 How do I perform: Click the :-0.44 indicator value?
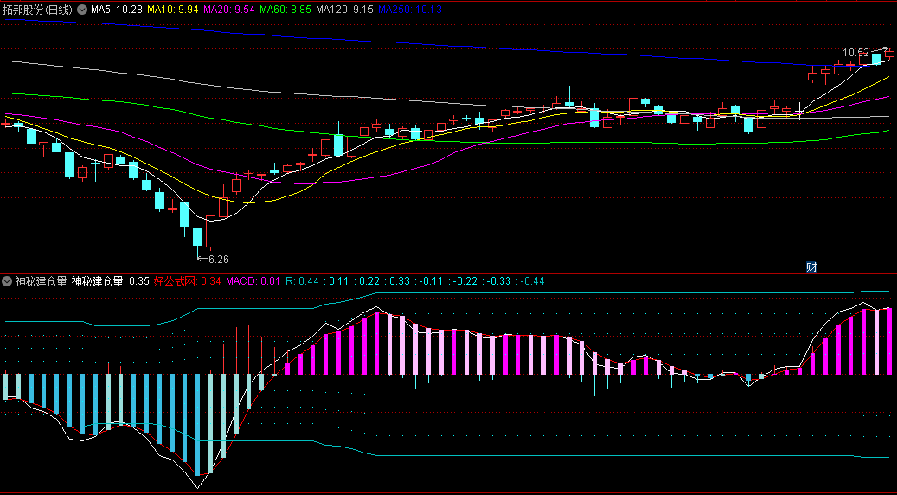point(531,281)
